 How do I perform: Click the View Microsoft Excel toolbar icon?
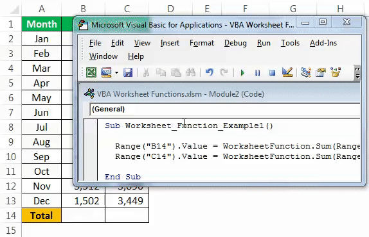point(91,72)
